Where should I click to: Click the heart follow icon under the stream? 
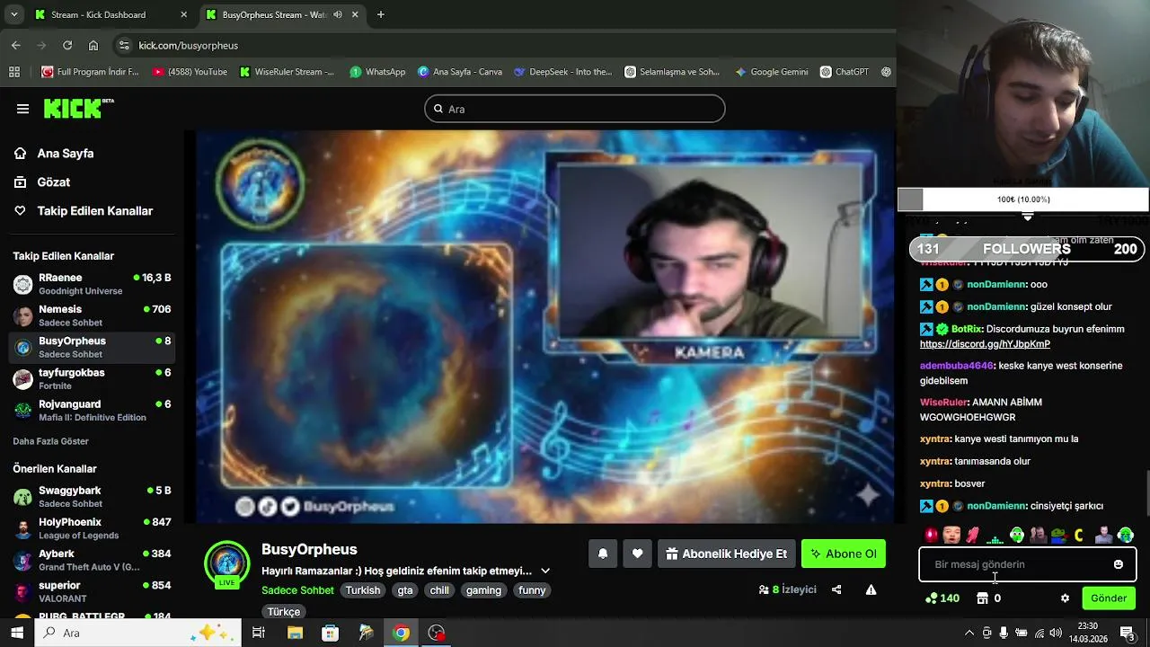point(637,554)
